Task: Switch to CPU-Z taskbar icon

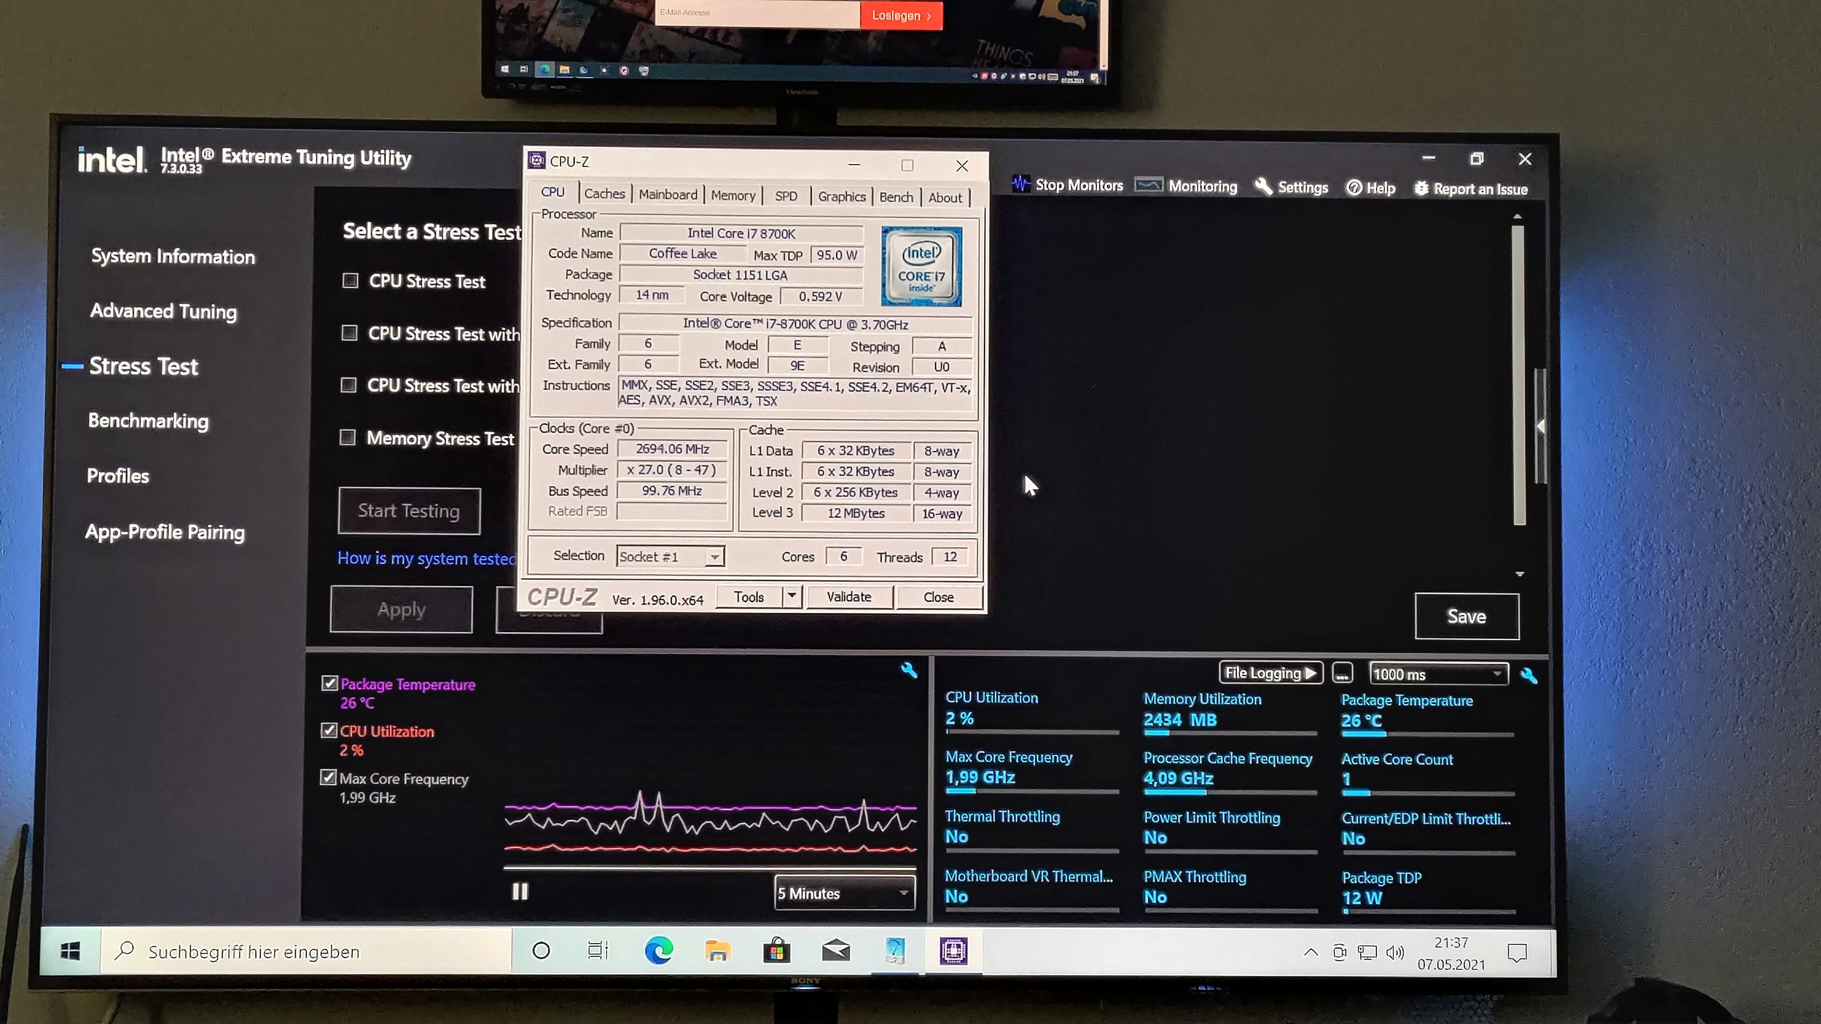Action: click(953, 951)
